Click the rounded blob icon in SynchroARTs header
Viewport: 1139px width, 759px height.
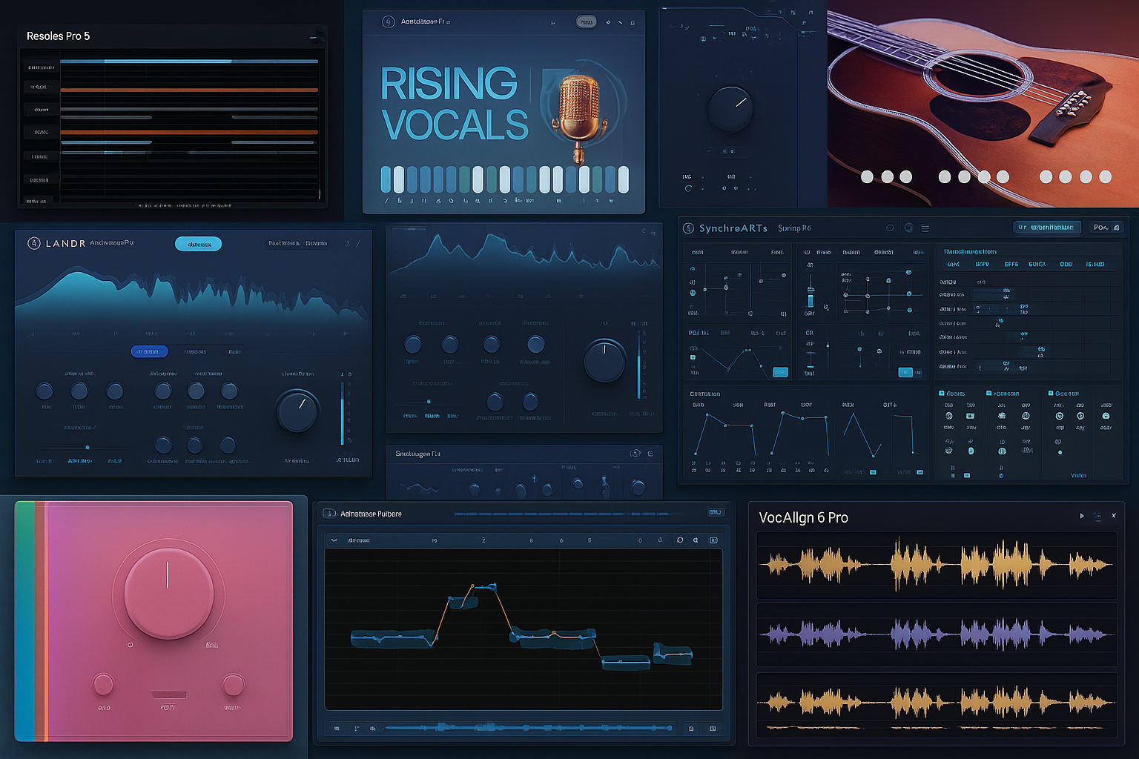(x=890, y=228)
